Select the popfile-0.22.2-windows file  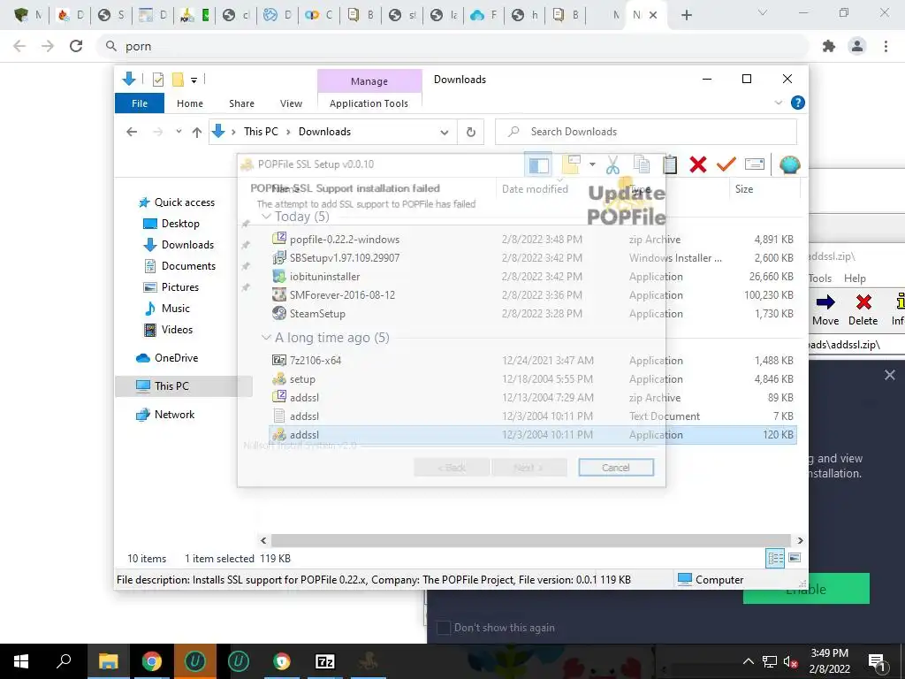(344, 239)
